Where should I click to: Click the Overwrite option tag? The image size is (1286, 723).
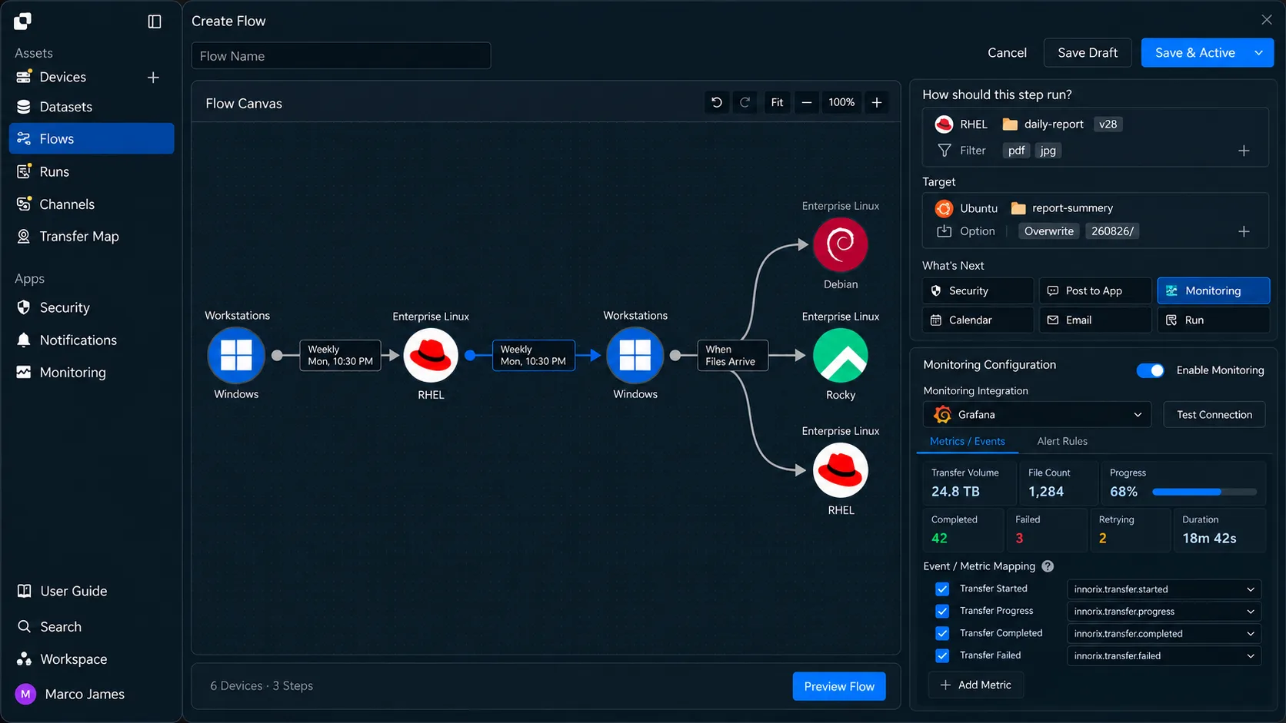coord(1049,231)
